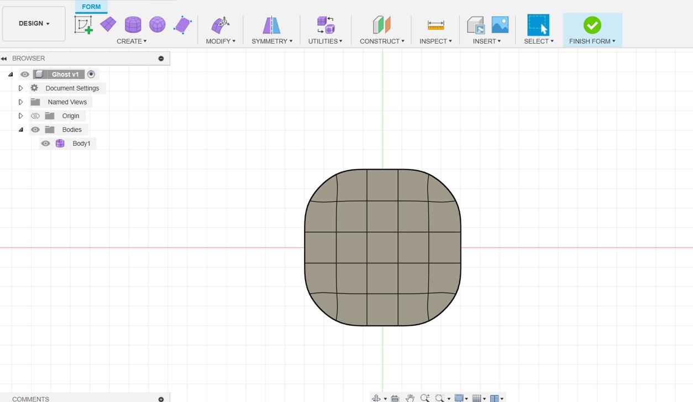
Task: Open the UTILITIES menu dropdown
Action: pyautogui.click(x=326, y=41)
